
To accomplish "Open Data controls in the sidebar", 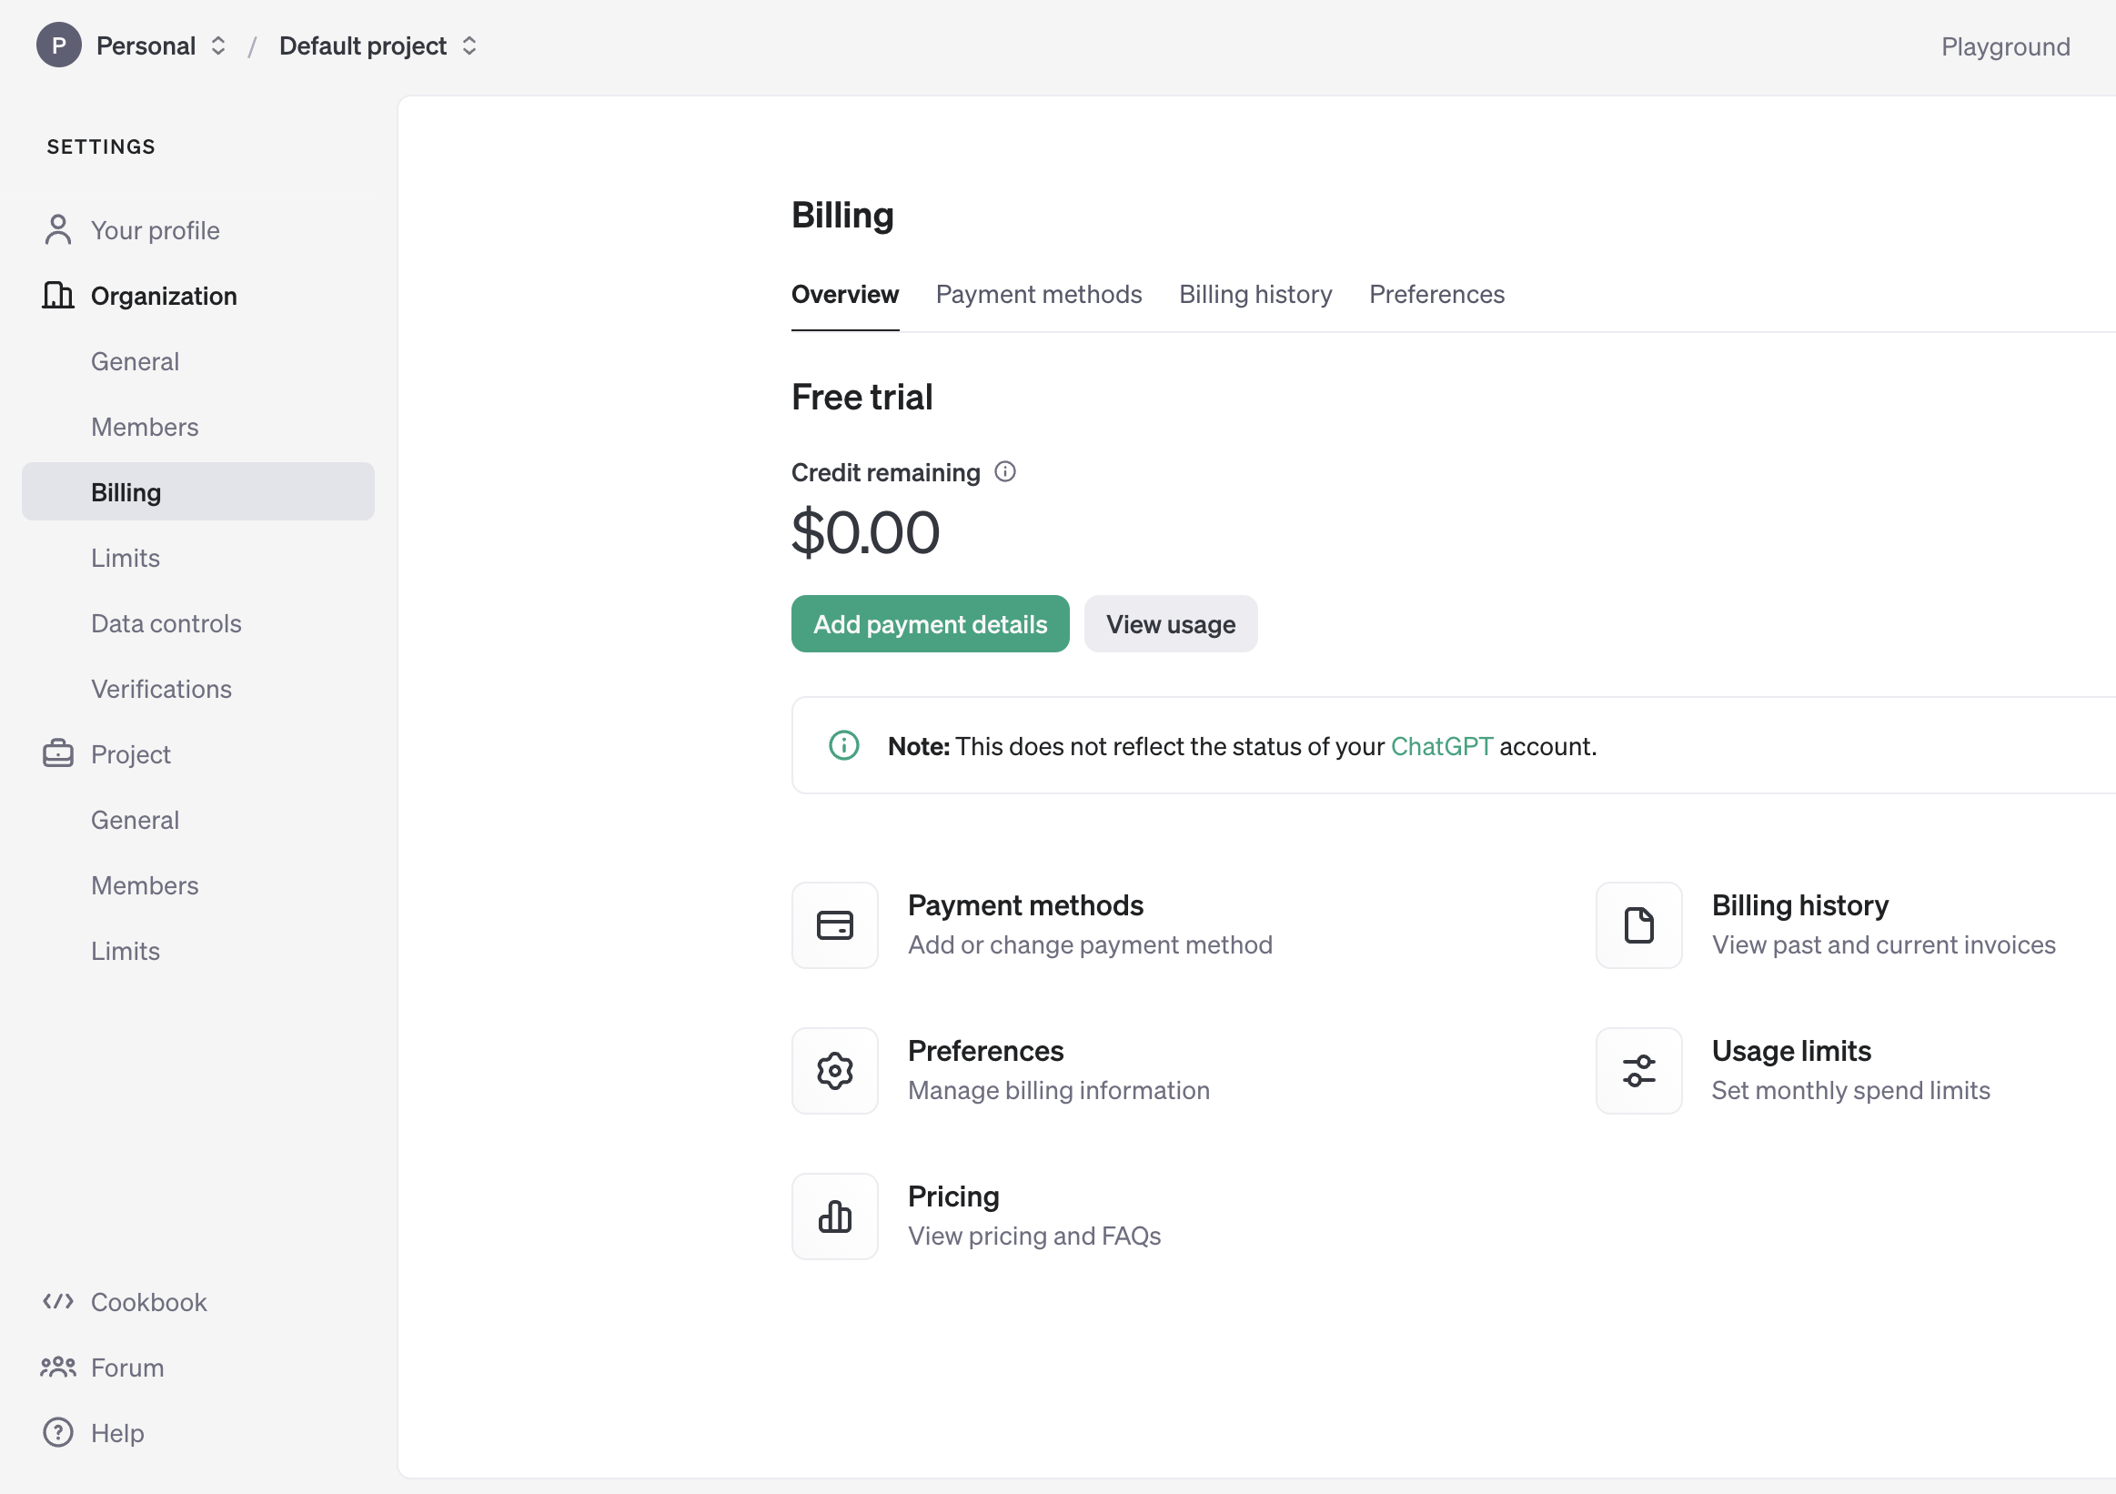I will coord(166,623).
